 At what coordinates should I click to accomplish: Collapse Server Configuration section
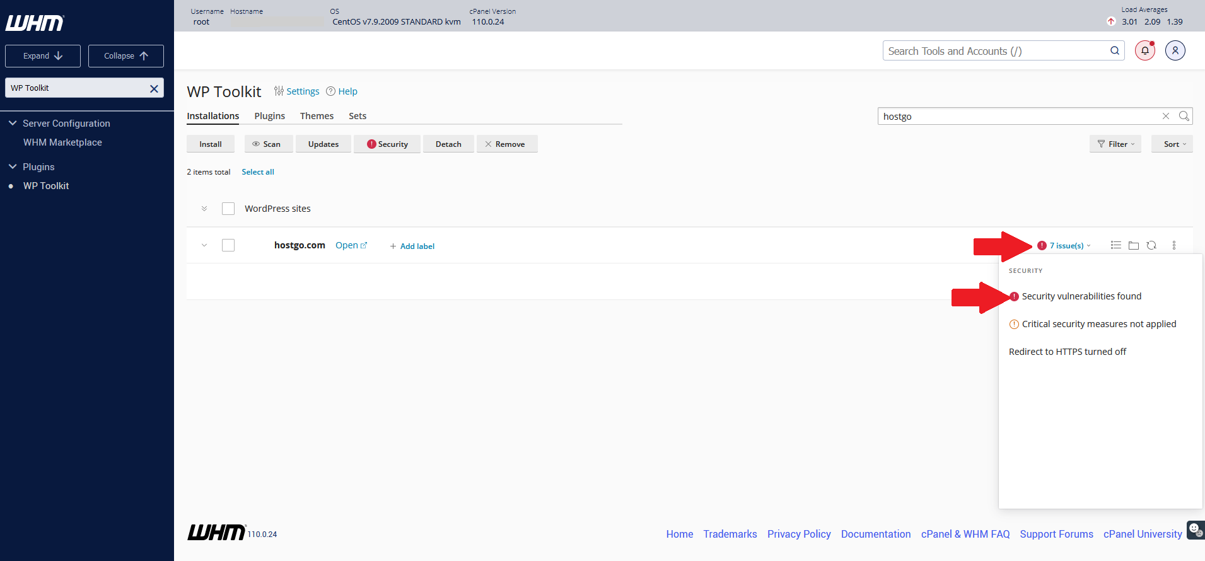(x=13, y=124)
